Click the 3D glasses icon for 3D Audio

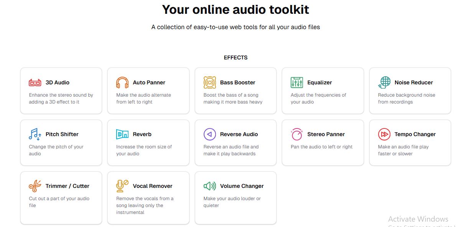[x=35, y=82]
